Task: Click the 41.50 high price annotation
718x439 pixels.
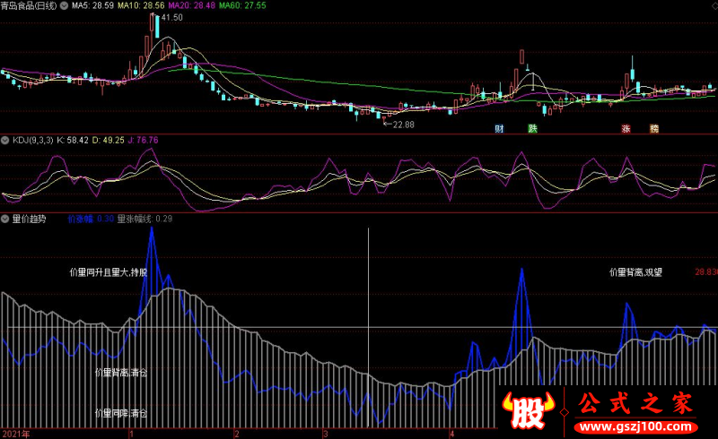Action: coord(171,17)
